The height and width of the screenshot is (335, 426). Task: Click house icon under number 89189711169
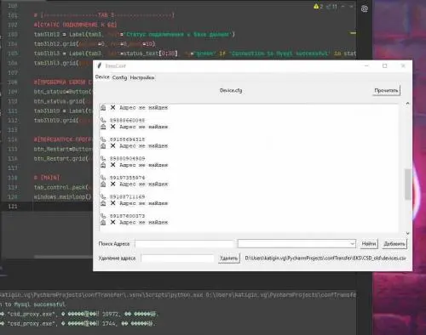[103, 203]
